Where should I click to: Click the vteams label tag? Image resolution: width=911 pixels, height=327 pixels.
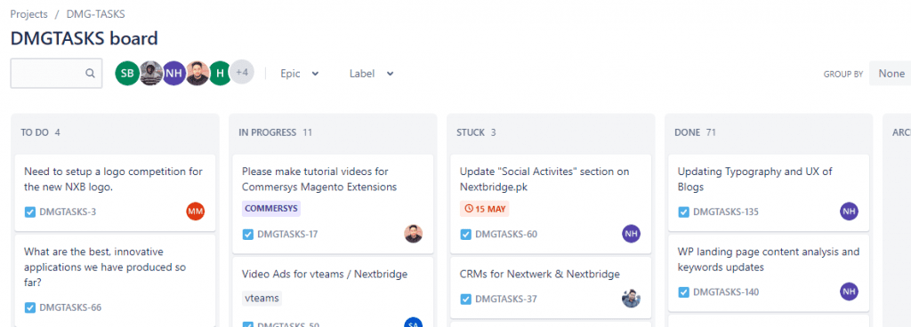pos(262,298)
